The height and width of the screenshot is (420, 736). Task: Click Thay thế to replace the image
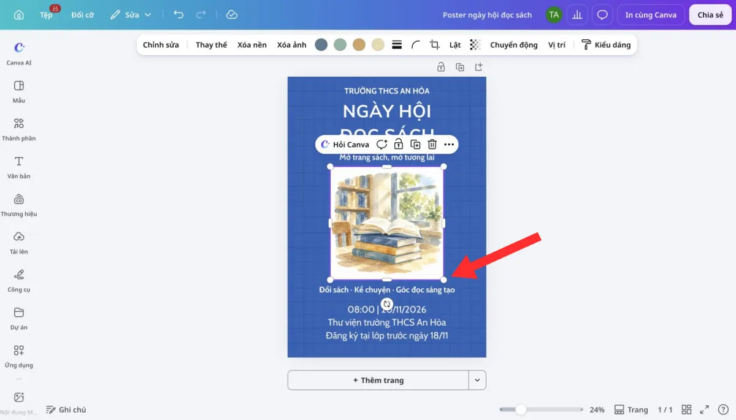(212, 45)
